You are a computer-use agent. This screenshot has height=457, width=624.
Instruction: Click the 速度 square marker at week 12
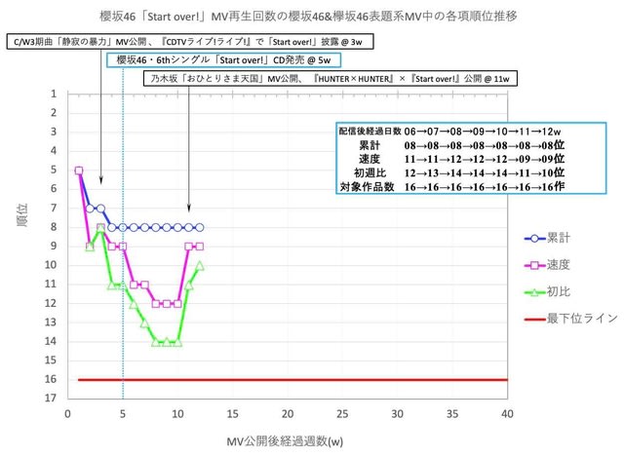tap(200, 247)
